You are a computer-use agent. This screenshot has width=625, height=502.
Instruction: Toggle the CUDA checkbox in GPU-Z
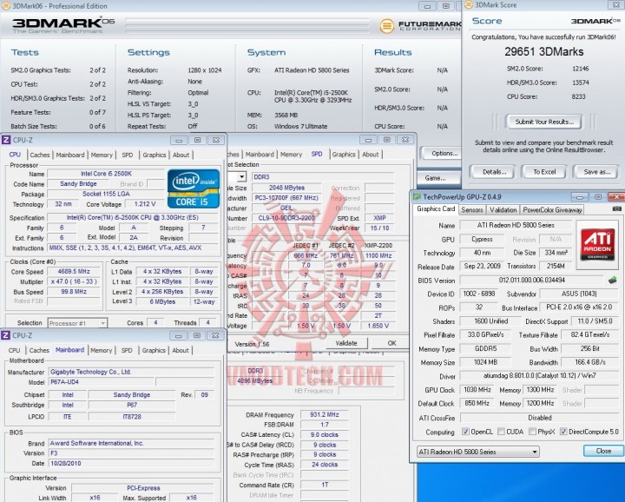tap(501, 432)
